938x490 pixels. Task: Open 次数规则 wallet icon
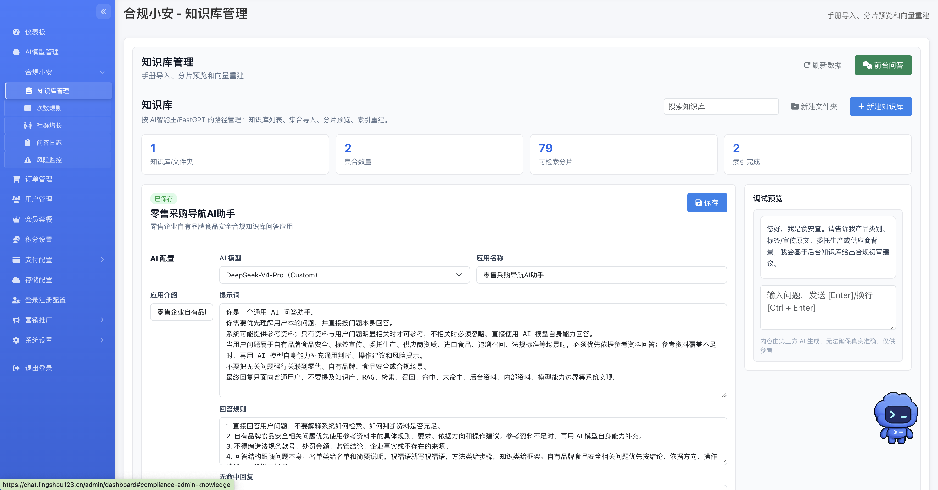[x=28, y=108]
